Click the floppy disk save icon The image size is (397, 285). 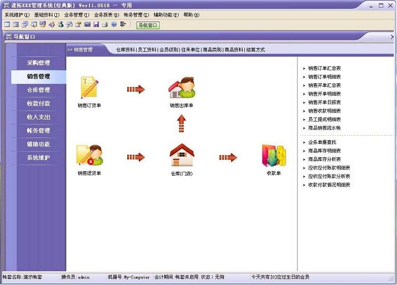[x=96, y=24]
